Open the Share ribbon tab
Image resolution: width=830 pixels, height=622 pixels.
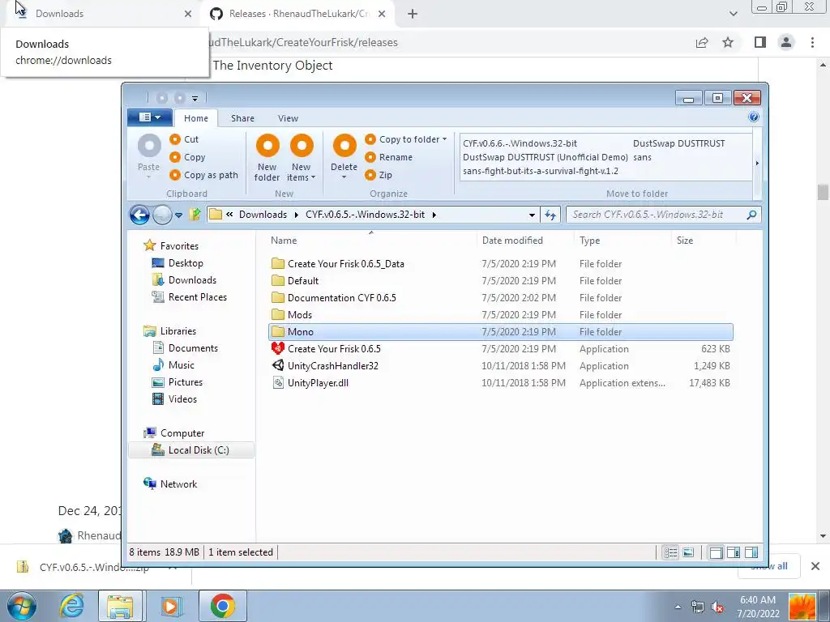(242, 118)
